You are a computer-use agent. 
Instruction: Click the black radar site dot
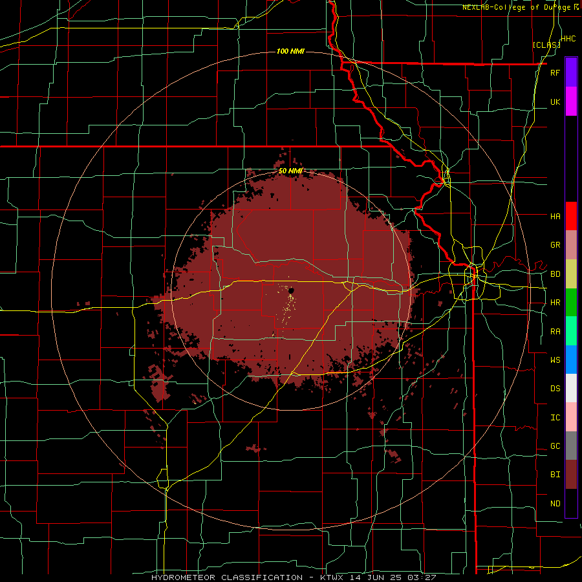pyautogui.click(x=291, y=290)
